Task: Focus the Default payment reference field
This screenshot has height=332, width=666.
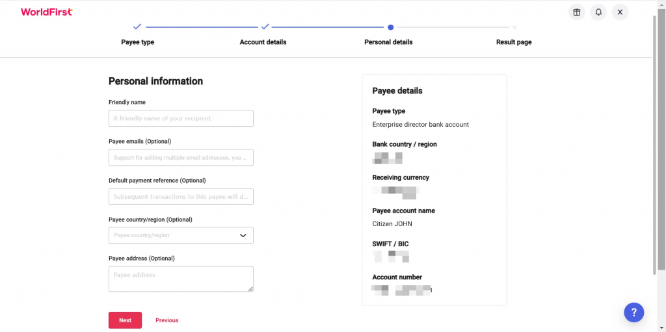Action: [x=181, y=197]
